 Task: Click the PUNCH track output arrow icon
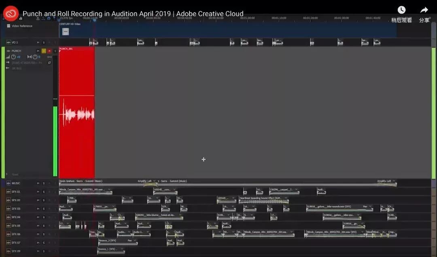tap(8, 68)
